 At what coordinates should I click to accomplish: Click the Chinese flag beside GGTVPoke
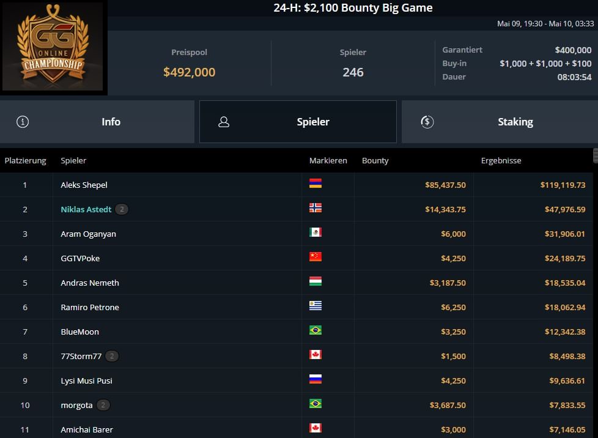[316, 257]
